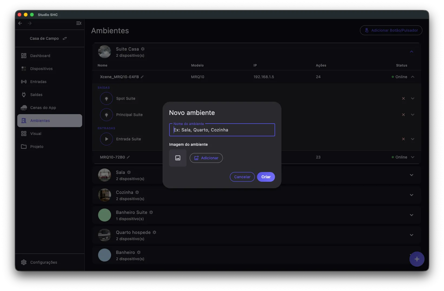Click Adicionar image button
The image size is (444, 291).
pyautogui.click(x=206, y=158)
